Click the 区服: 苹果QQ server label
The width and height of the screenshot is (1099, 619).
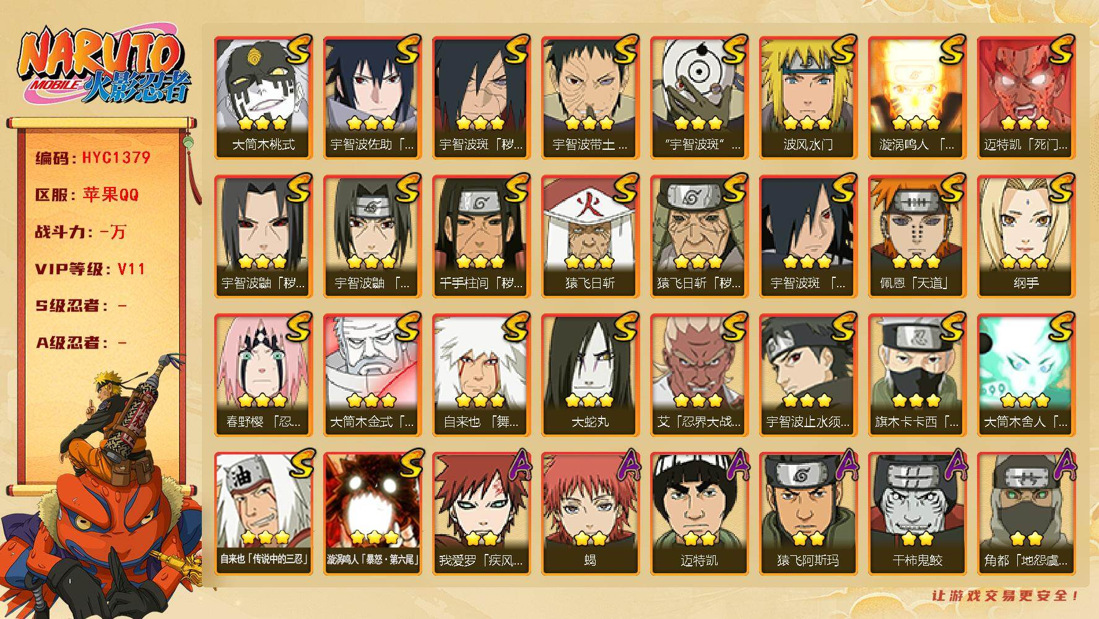(x=87, y=195)
